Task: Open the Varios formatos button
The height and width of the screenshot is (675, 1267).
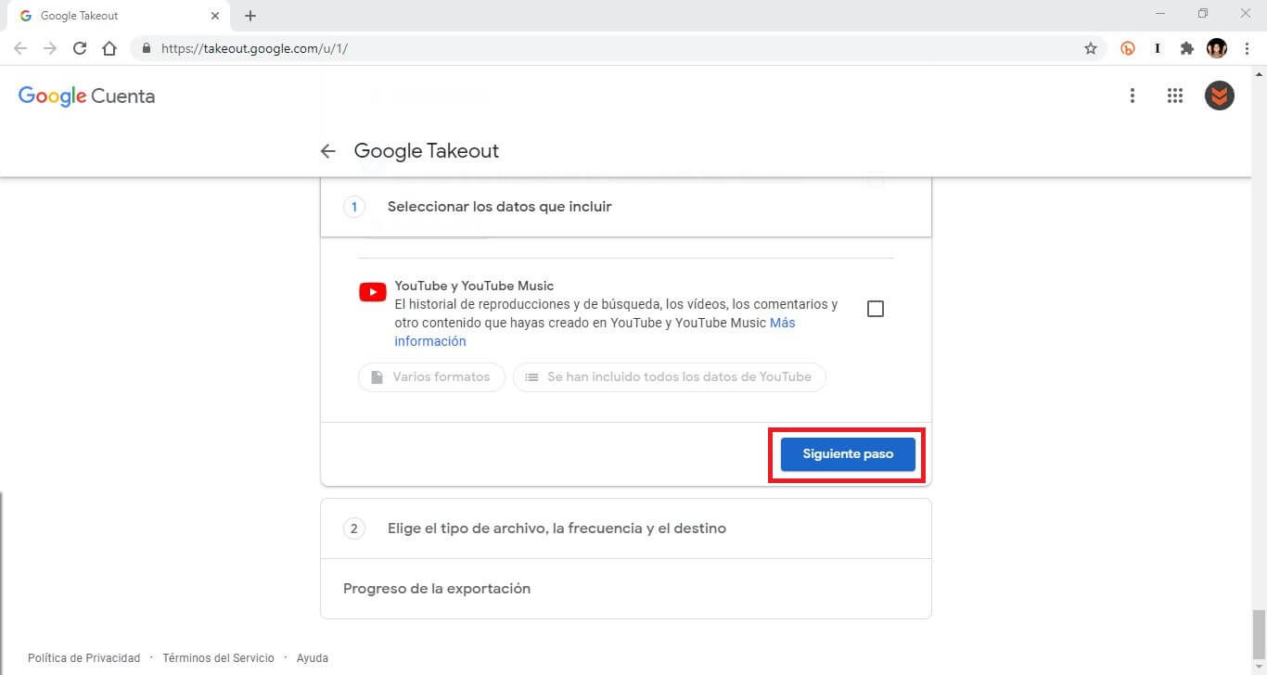Action: pyautogui.click(x=431, y=377)
